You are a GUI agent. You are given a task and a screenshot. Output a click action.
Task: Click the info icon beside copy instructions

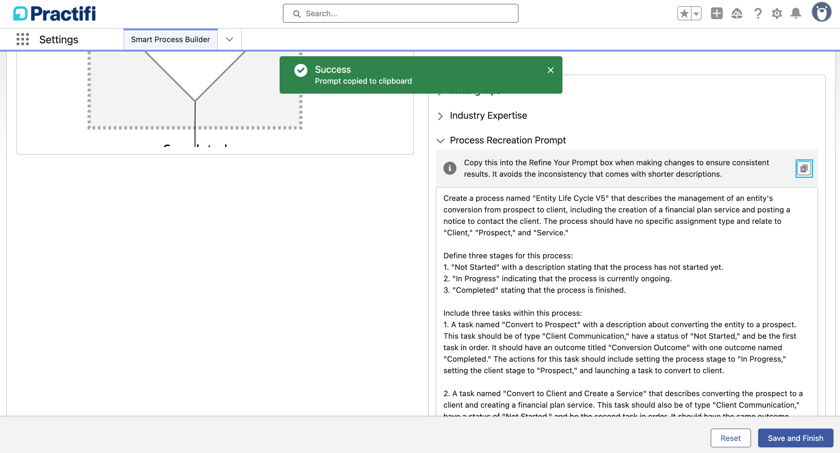coord(450,168)
